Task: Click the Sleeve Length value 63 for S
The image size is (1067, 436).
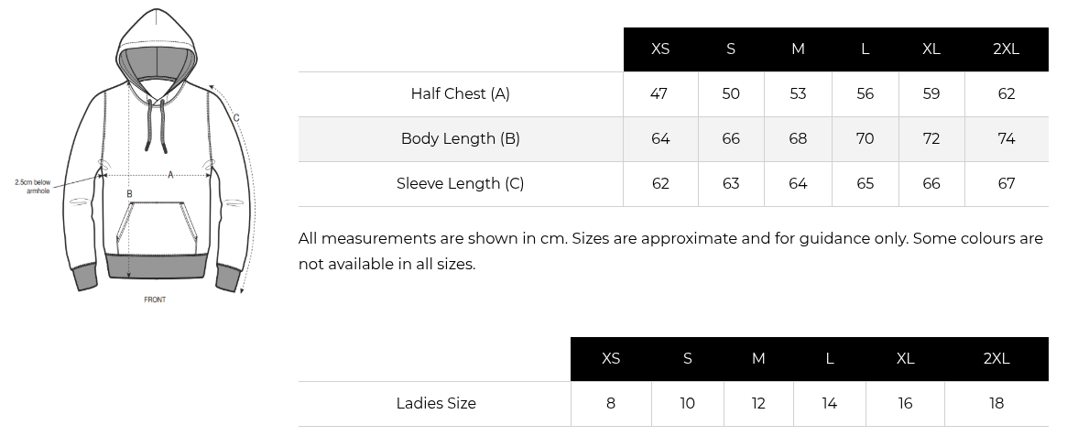Action: pos(730,183)
